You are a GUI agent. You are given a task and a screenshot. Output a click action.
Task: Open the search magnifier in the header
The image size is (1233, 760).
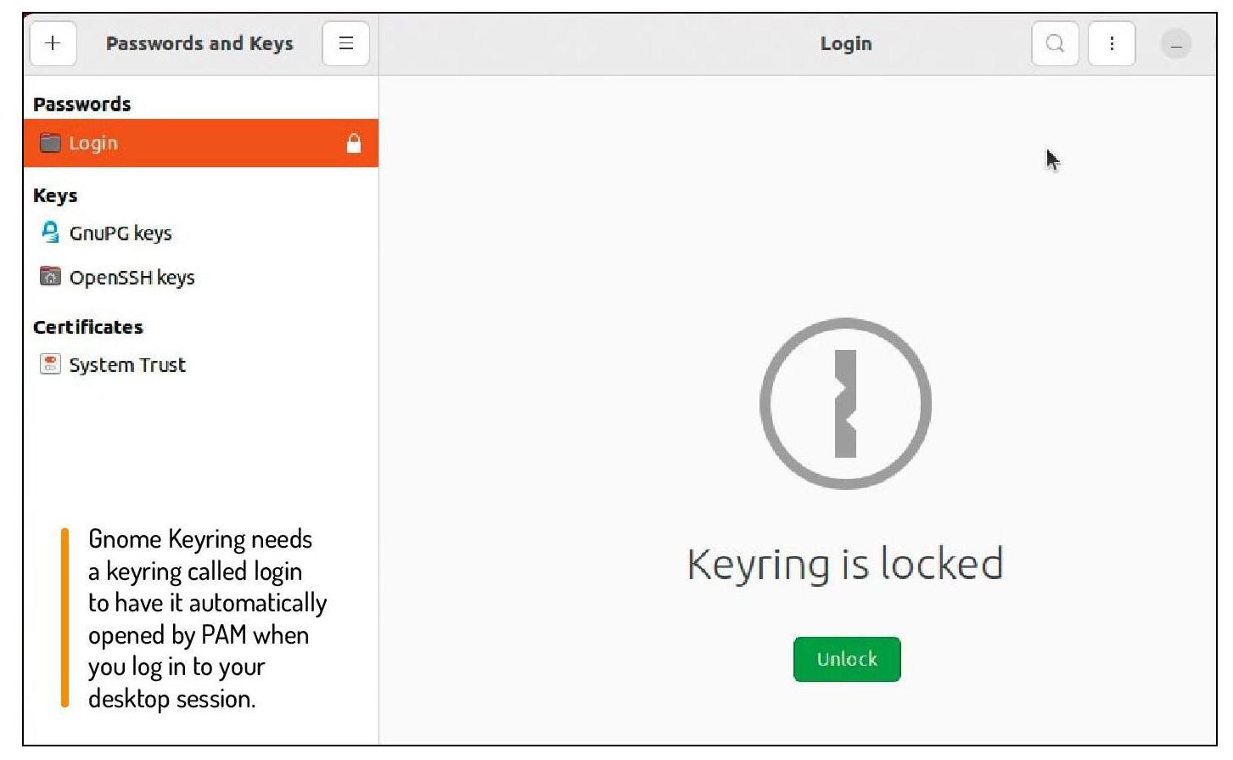click(x=1055, y=43)
